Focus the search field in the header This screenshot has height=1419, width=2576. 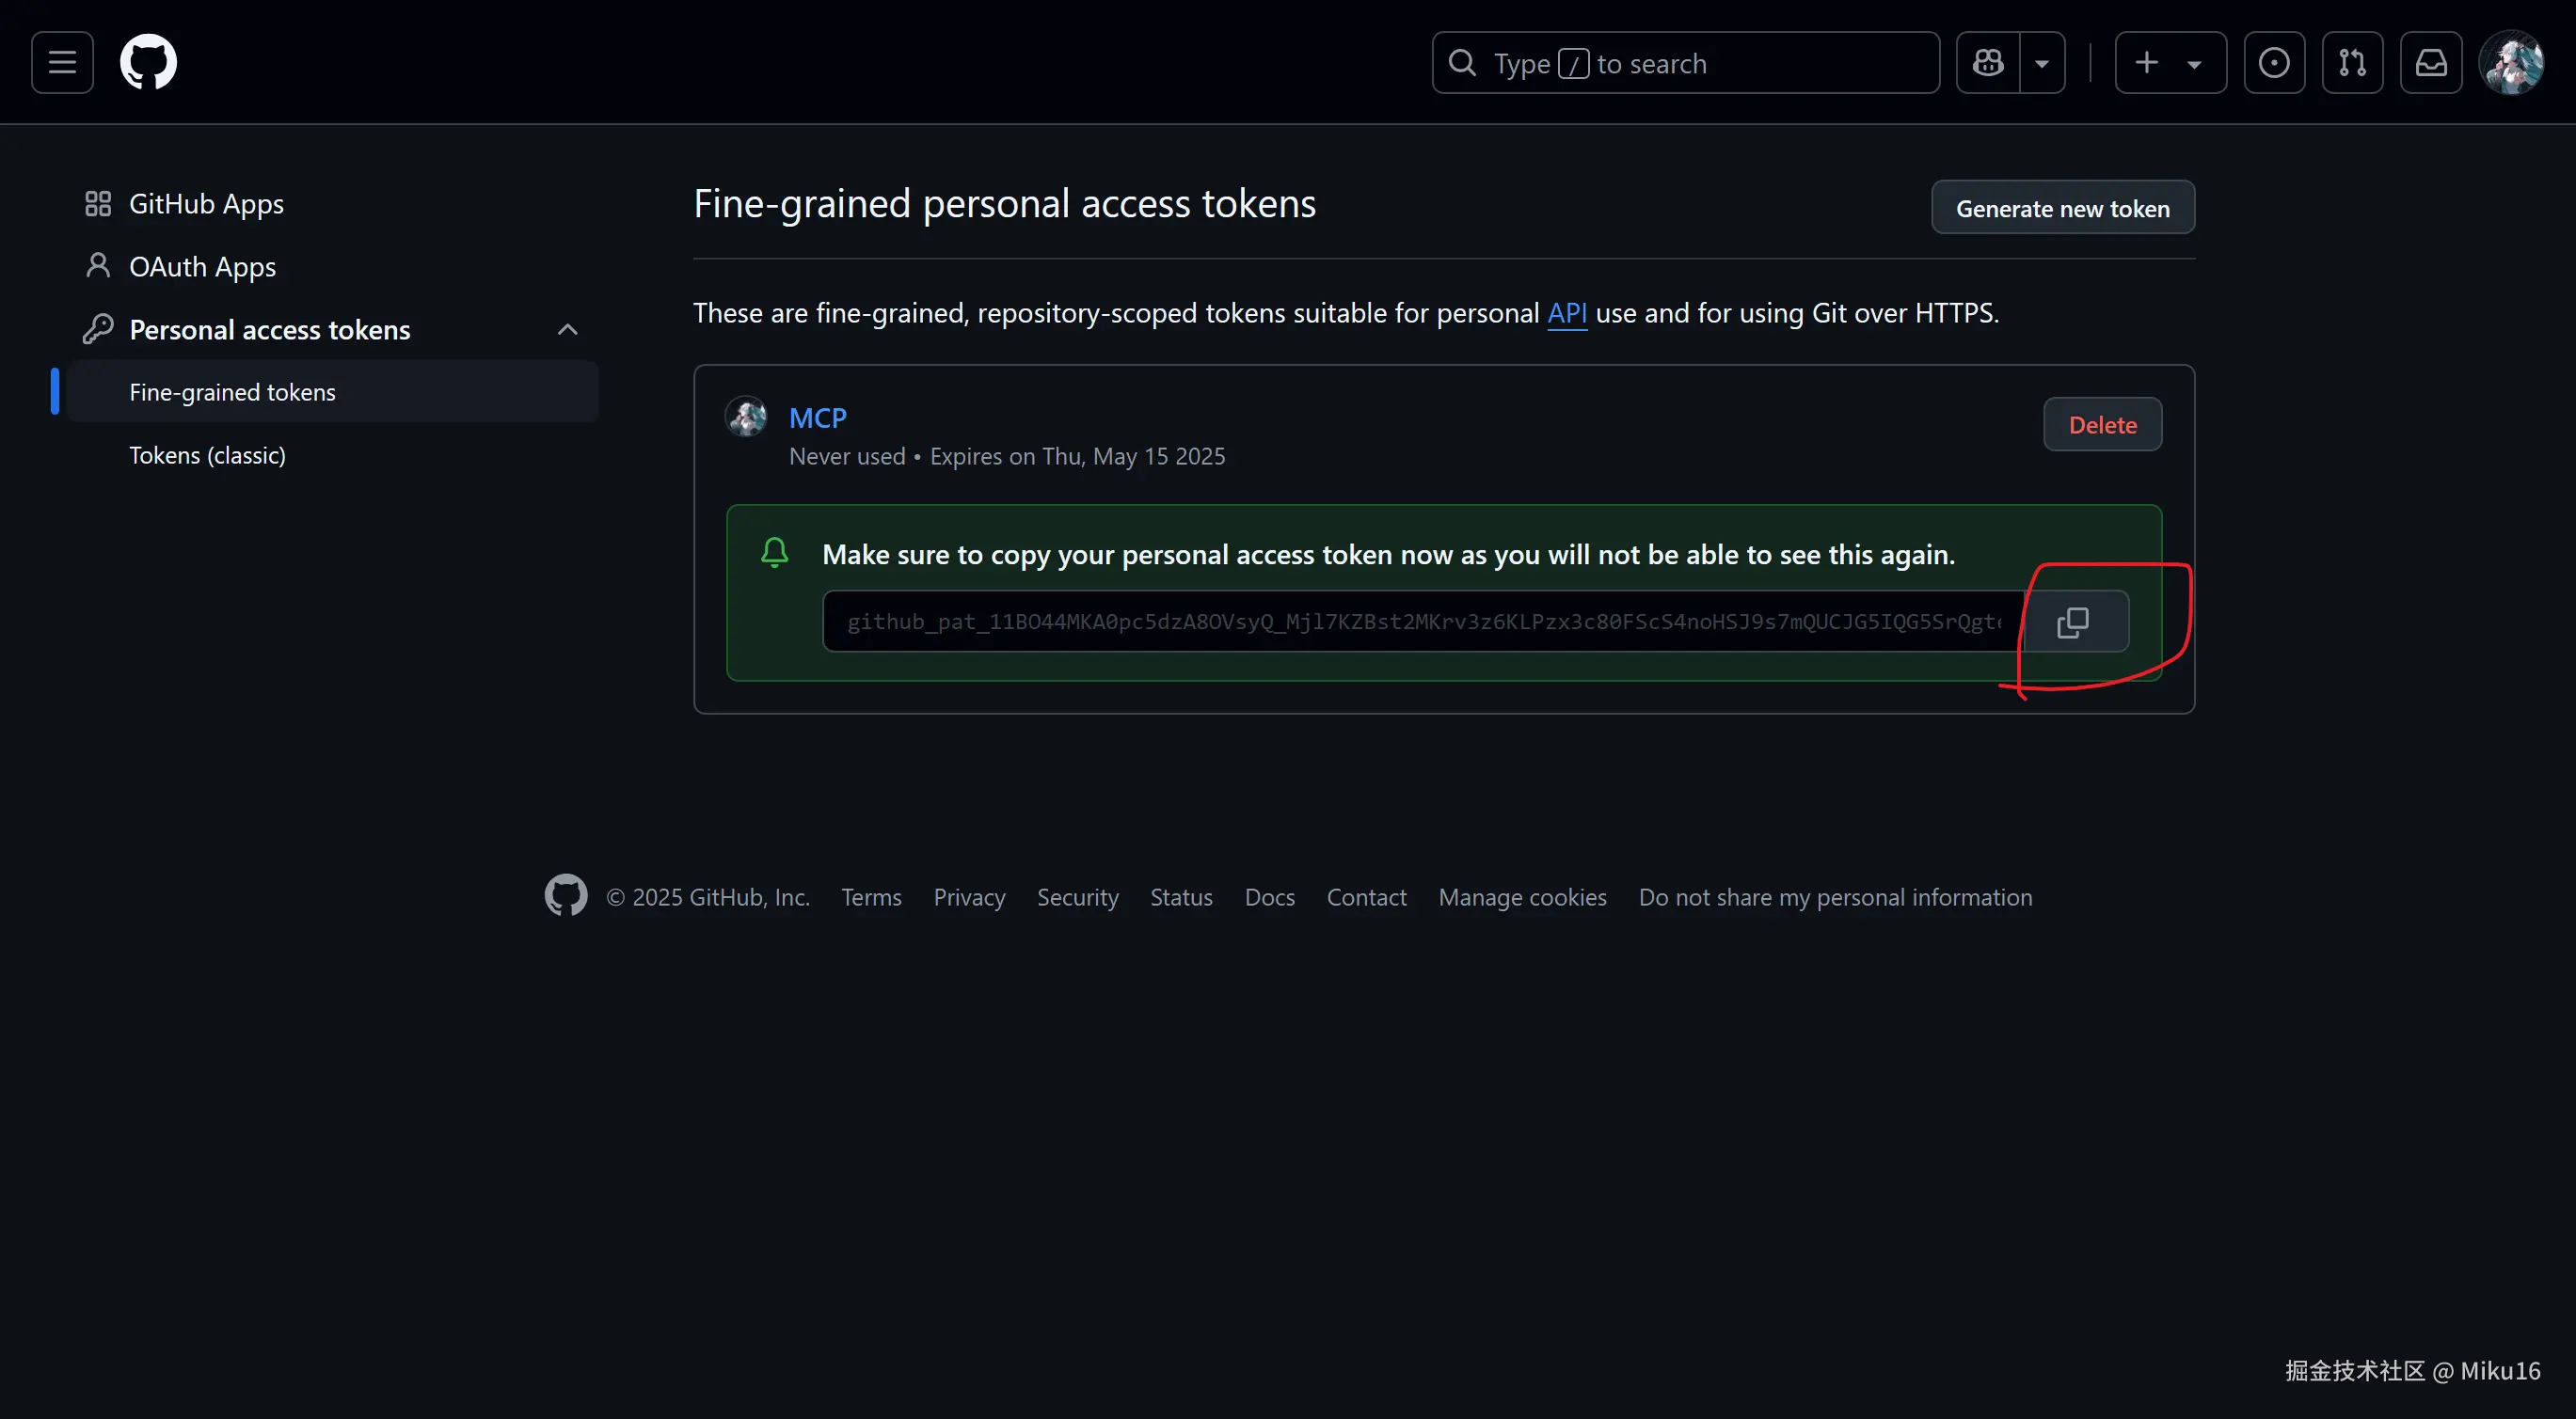point(1685,62)
